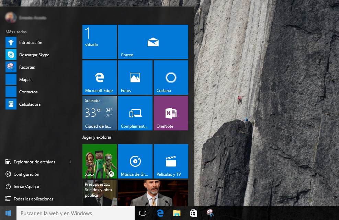The image size is (339, 220).
Task: Open the Windows Store from the taskbar
Action: click(194, 213)
